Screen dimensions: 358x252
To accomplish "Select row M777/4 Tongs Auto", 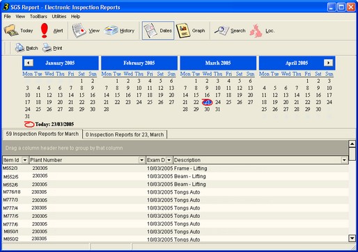I will [176, 208].
